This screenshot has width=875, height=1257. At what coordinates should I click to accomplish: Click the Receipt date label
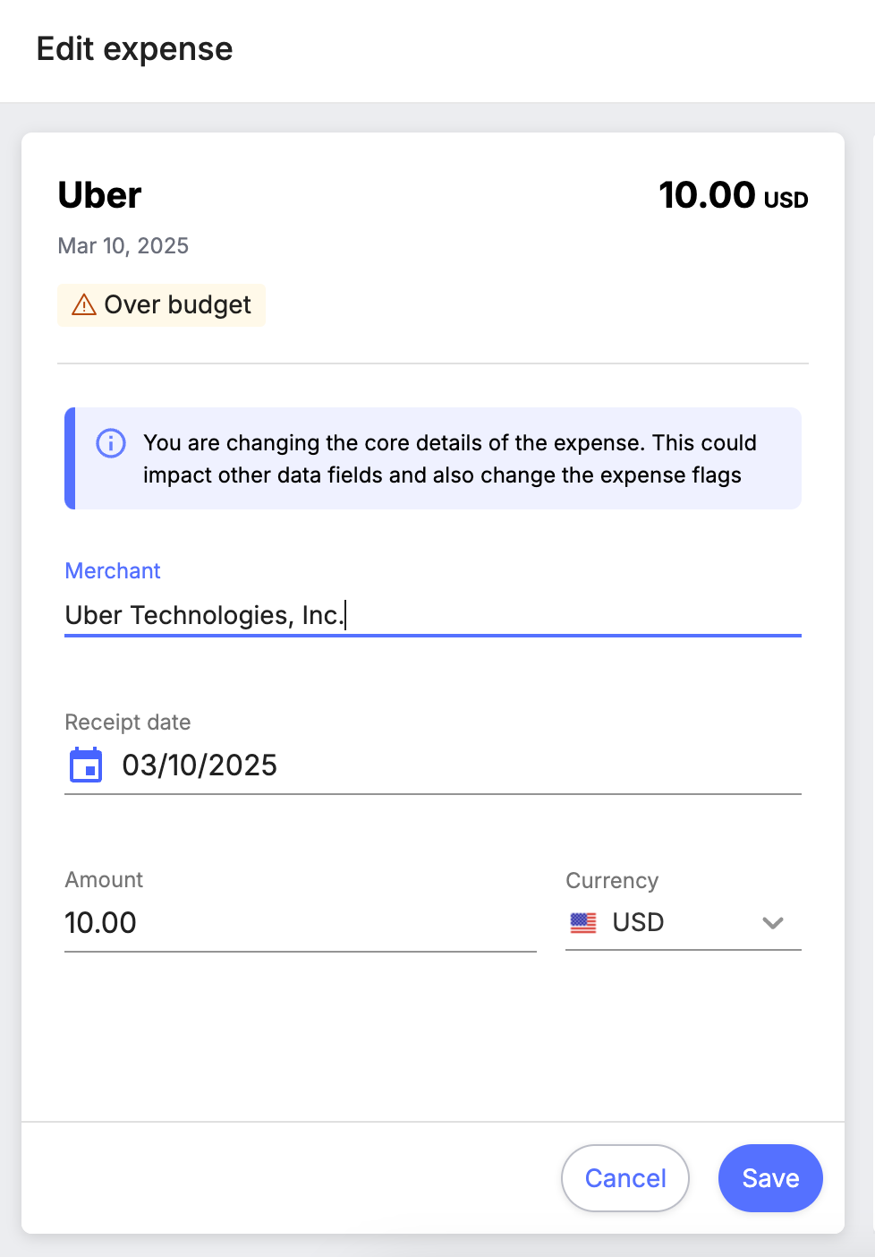click(128, 723)
